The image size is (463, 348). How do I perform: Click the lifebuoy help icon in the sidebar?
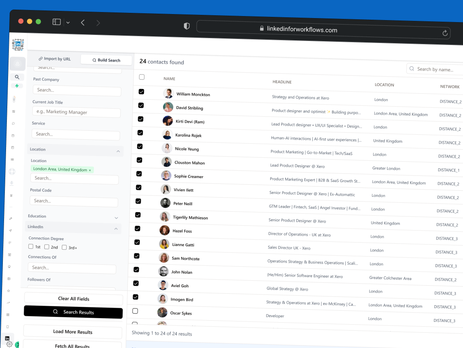(12, 172)
